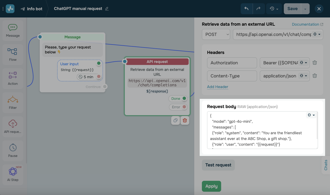330x195 pixels.
Task: Expand the Save button dropdown arrow
Action: (x=305, y=9)
